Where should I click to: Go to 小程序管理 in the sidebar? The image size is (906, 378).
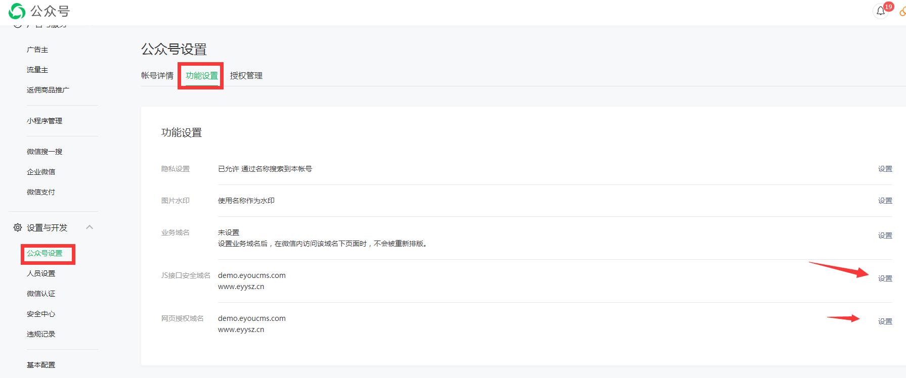[x=45, y=121]
